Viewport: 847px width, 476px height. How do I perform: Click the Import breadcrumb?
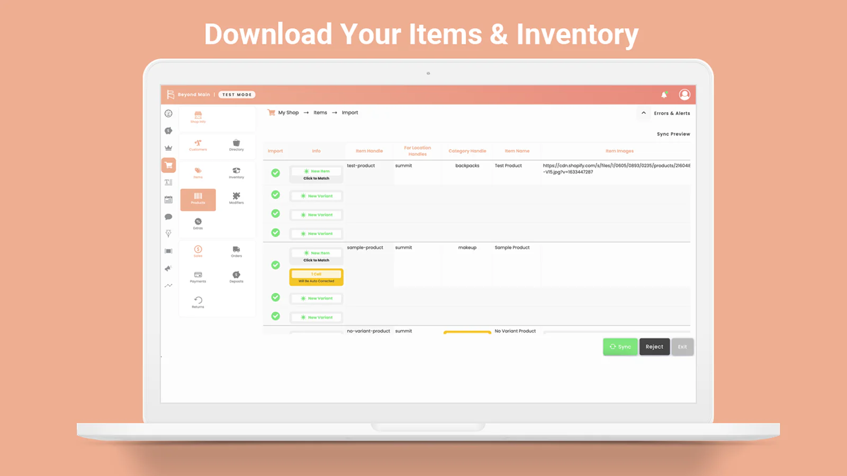350,113
